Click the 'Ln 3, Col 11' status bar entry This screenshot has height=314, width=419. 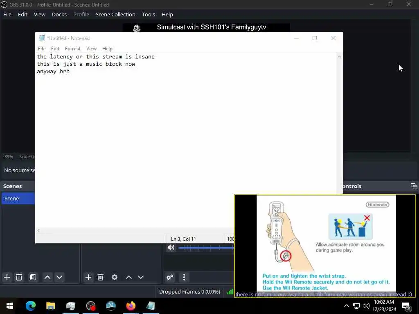pyautogui.click(x=183, y=239)
